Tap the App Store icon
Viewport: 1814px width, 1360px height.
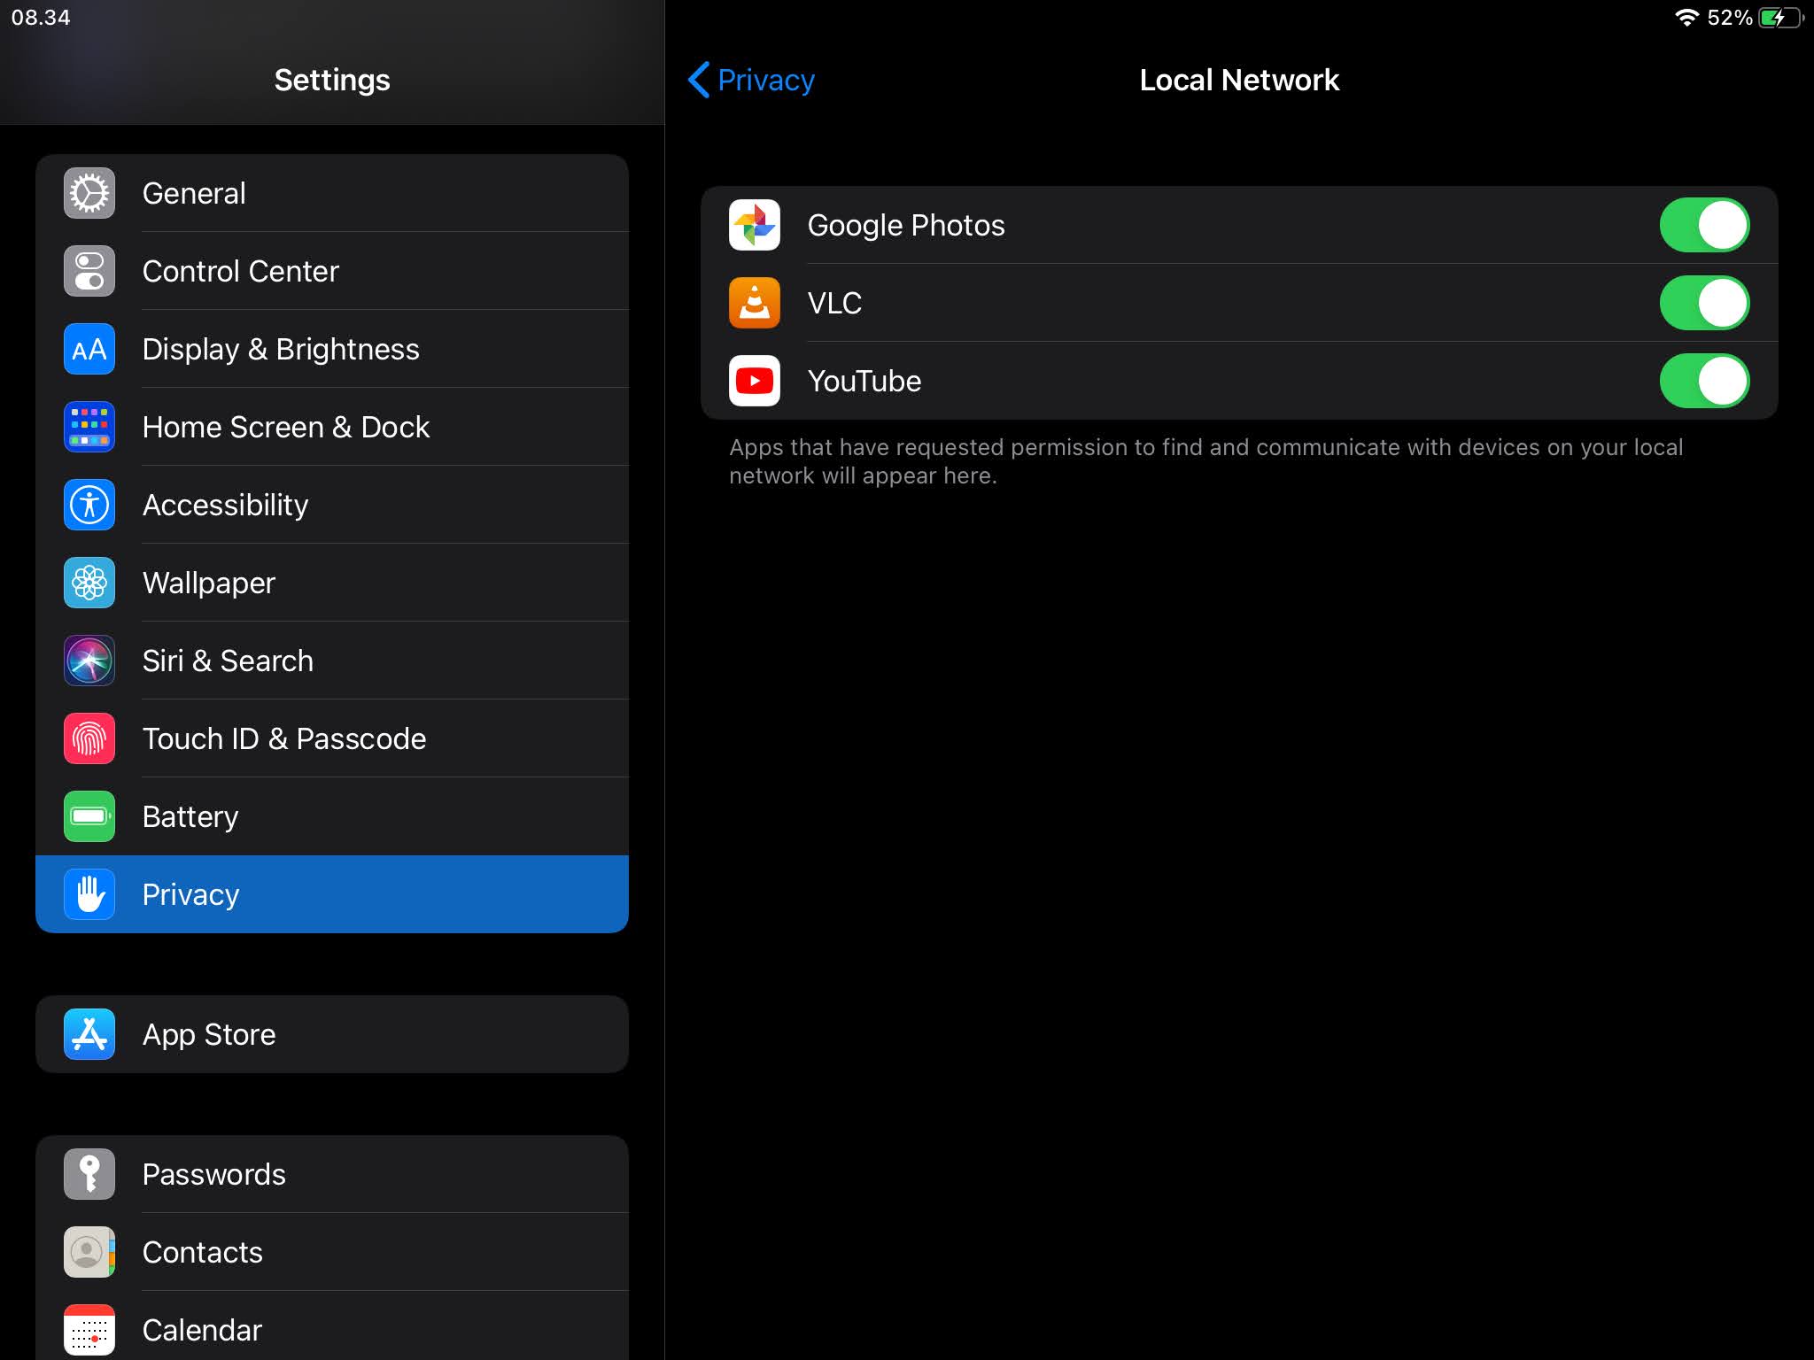click(x=89, y=1034)
